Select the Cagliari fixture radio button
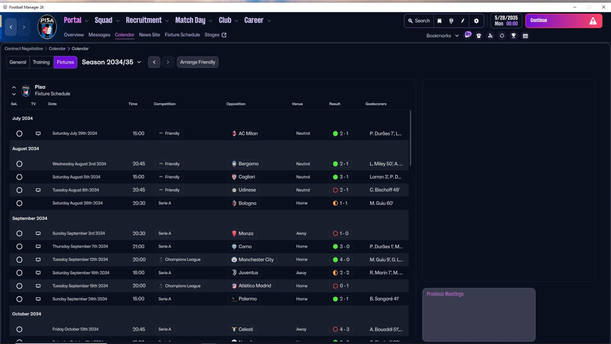Viewport: 611px width, 344px height. point(20,177)
